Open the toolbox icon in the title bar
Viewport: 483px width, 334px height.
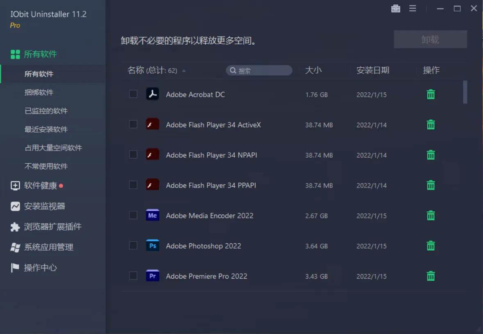point(396,8)
